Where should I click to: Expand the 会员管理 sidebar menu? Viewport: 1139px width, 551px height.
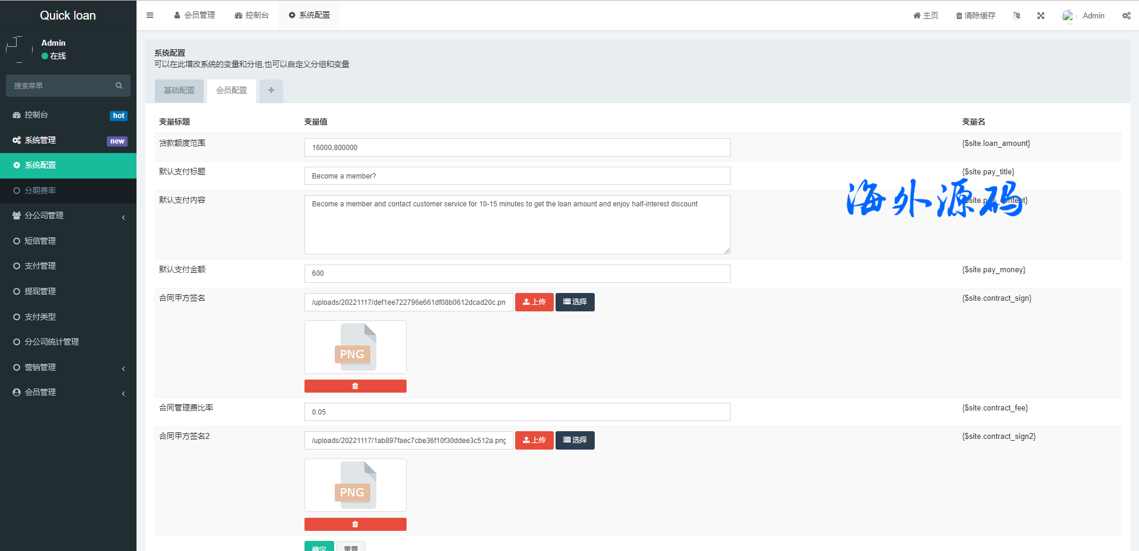pyautogui.click(x=68, y=393)
